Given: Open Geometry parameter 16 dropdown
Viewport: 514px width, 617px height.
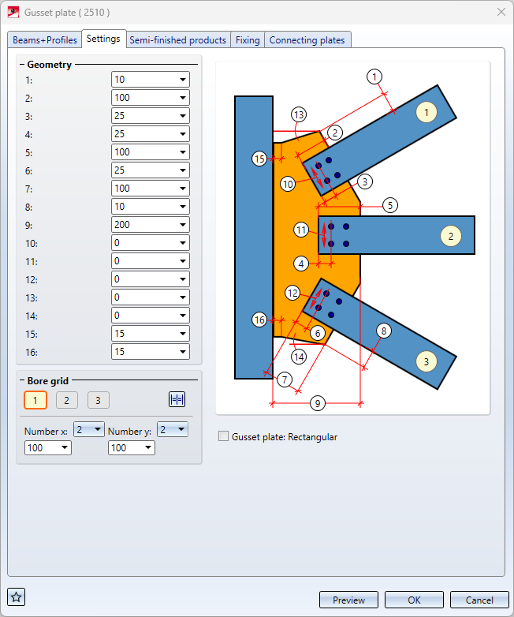Looking at the screenshot, I should point(183,351).
